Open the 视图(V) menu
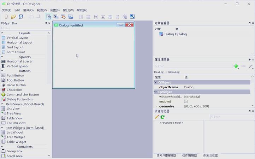Screen dimensions: 255x159 [42, 10]
